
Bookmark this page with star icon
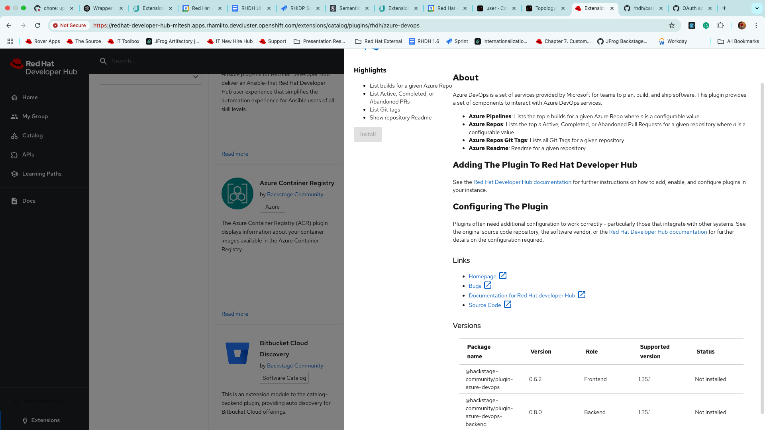(672, 25)
